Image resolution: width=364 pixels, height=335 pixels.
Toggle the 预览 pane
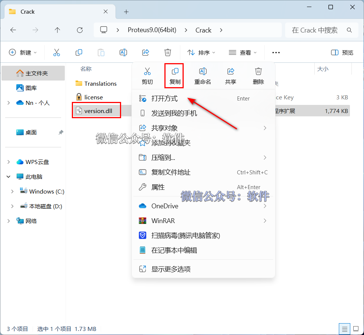pos(342,52)
